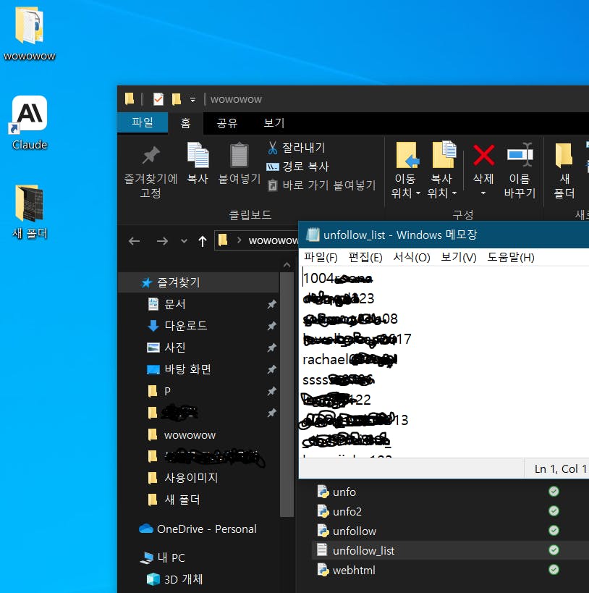
Task: Click the navigation pane scroll up arrow
Action: [287, 266]
